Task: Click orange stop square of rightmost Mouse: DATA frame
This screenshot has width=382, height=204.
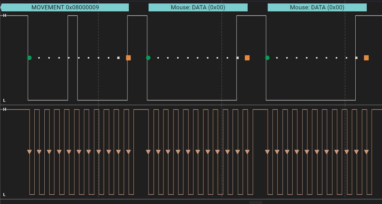Action: click(366, 58)
